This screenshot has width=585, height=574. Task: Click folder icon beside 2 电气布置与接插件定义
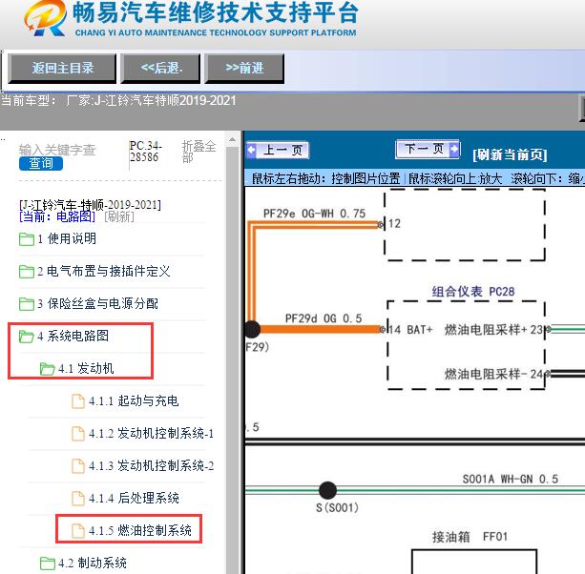tap(27, 272)
